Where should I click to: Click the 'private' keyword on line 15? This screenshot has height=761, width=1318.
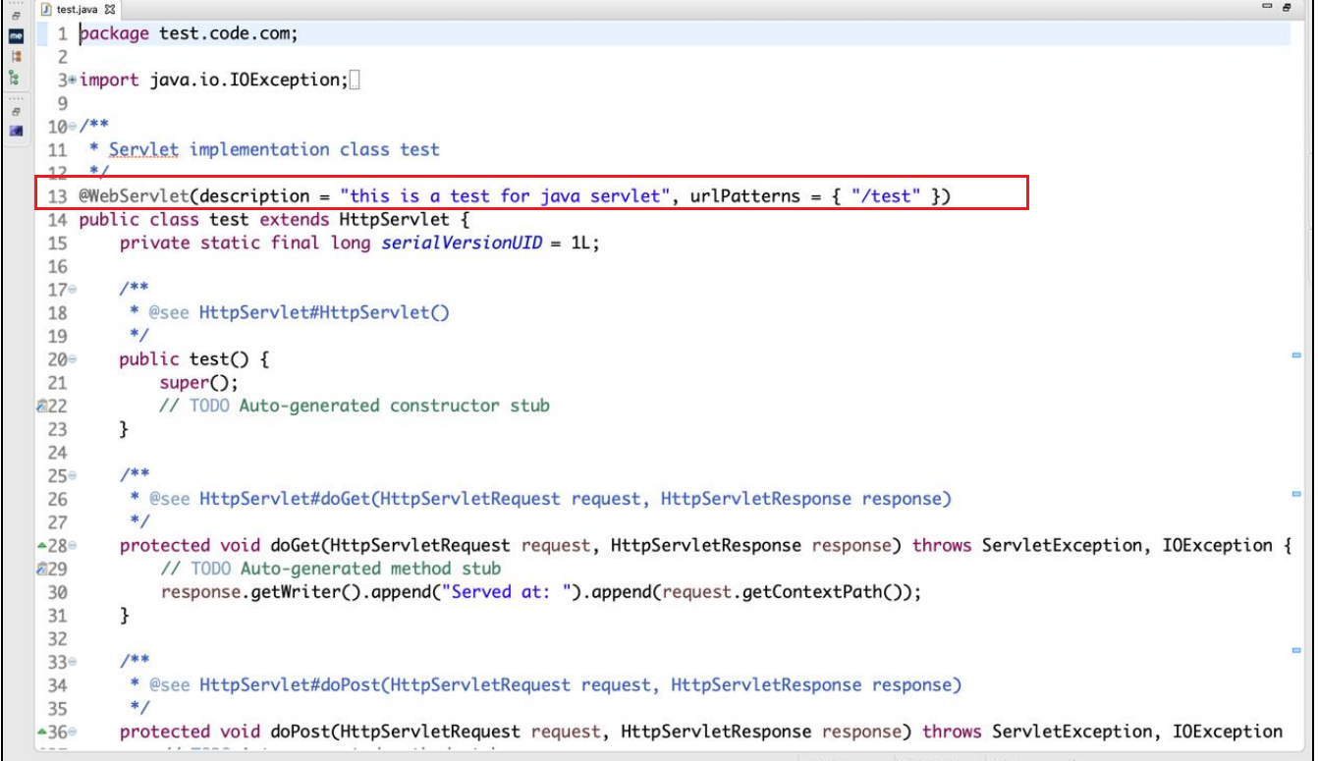pyautogui.click(x=154, y=244)
